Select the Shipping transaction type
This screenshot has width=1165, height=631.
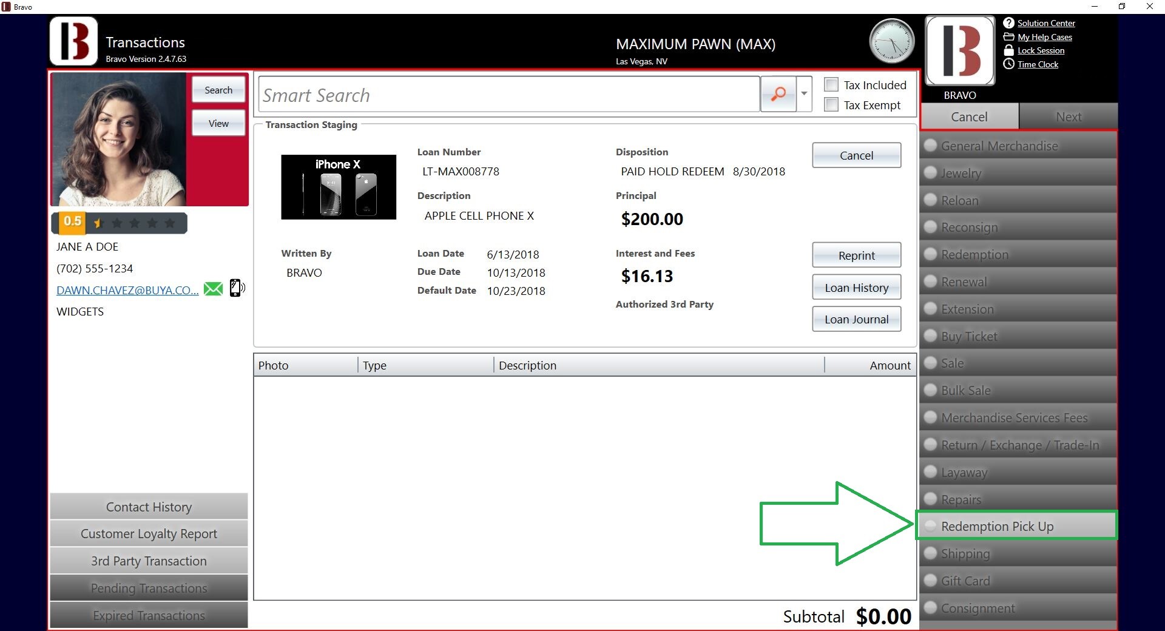click(x=1019, y=554)
